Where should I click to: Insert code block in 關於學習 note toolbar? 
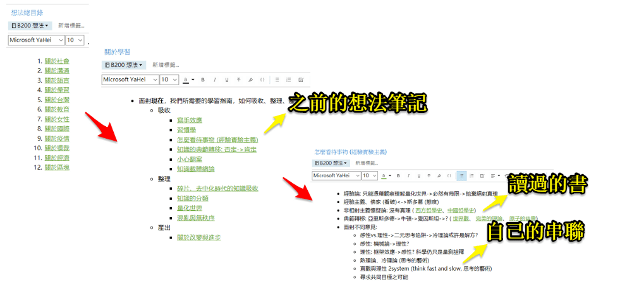(x=262, y=80)
